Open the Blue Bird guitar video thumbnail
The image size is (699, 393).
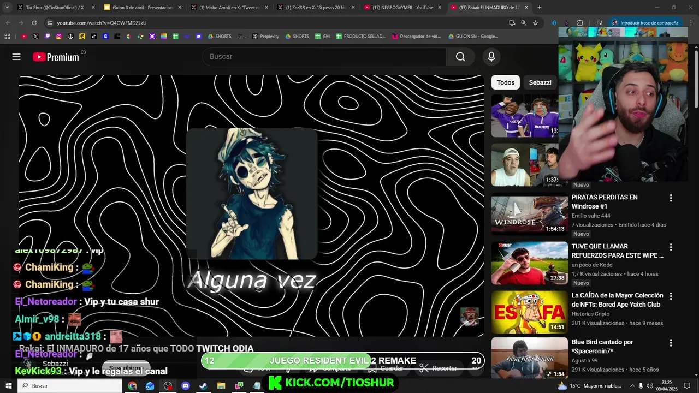pyautogui.click(x=529, y=359)
